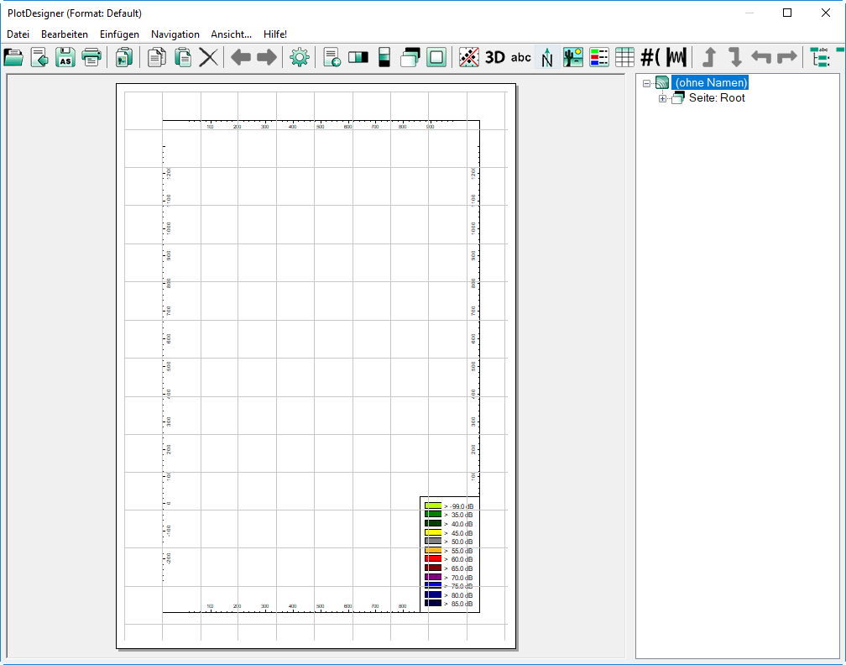Click the left arrow back icon
Viewport: 846px width, 665px height.
[241, 57]
